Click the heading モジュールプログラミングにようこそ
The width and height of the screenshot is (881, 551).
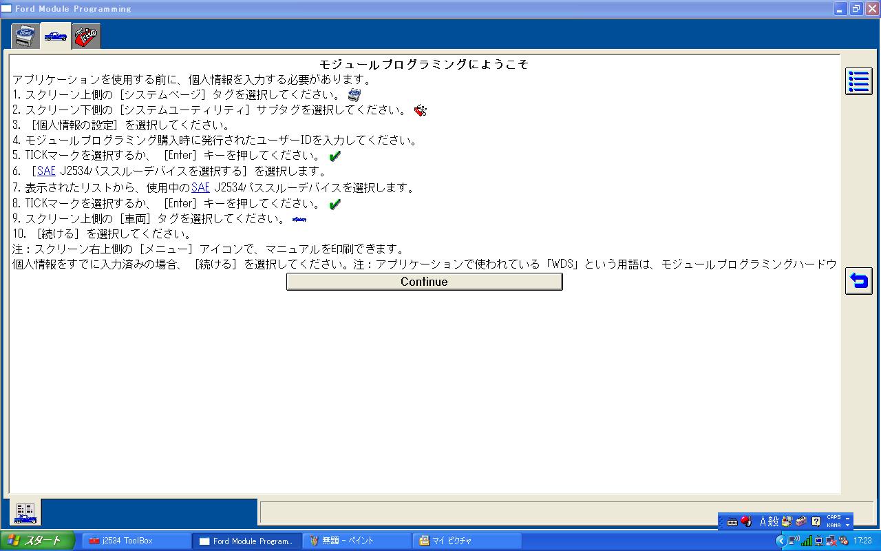424,65
